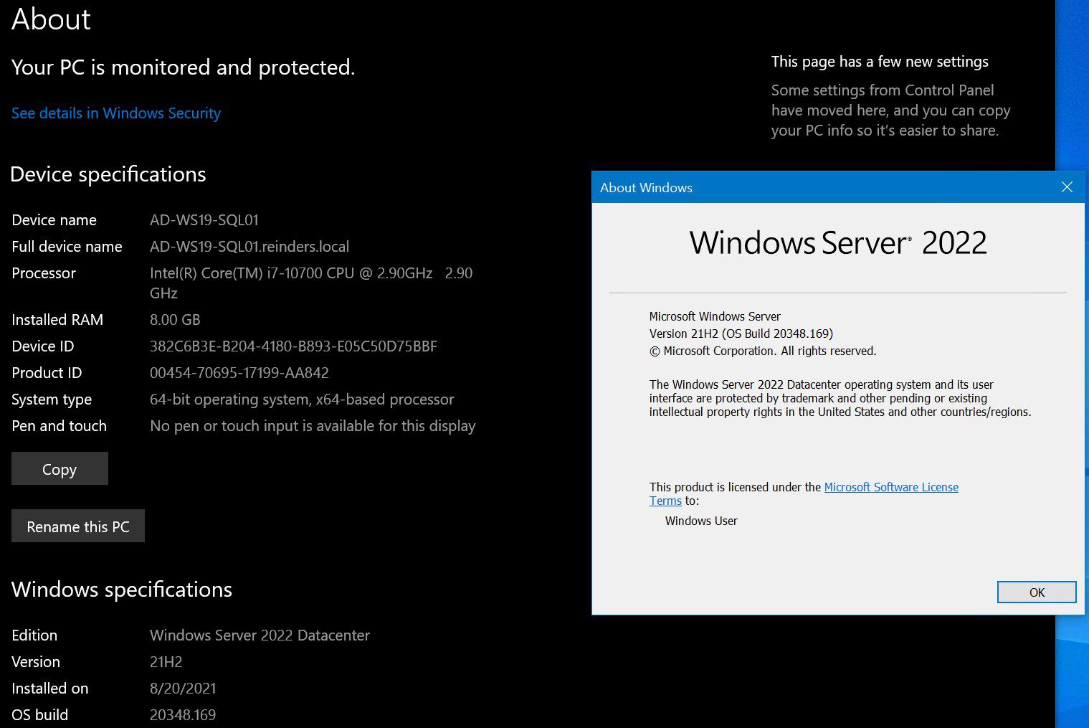This screenshot has width=1089, height=728.
Task: Open Microsoft Software License link
Action: 891,487
